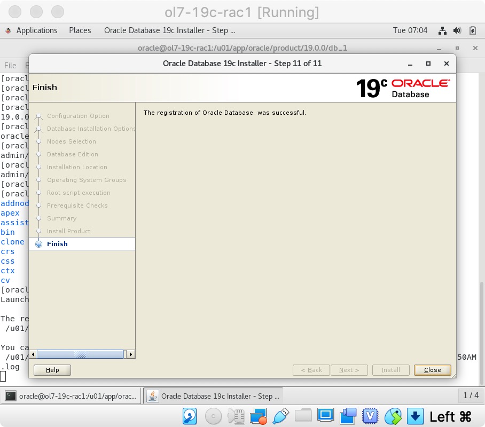Image resolution: width=485 pixels, height=427 pixels.
Task: Click the VirtualBox optical disc icon
Action: point(214,416)
